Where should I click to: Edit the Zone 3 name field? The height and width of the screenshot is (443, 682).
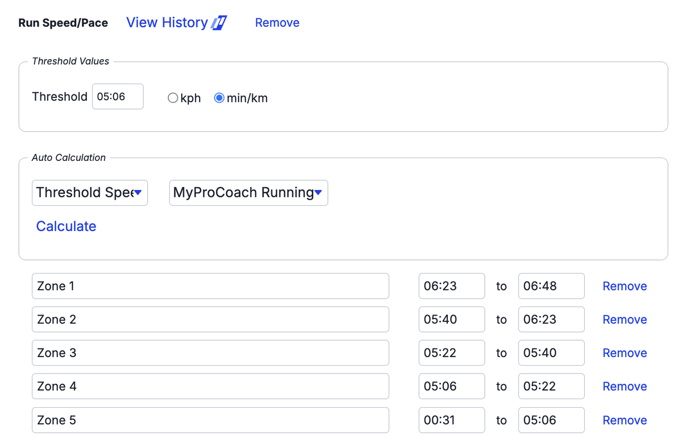(210, 353)
